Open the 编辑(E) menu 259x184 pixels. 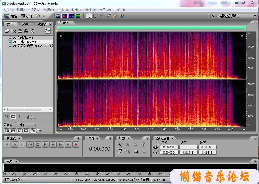click(22, 10)
